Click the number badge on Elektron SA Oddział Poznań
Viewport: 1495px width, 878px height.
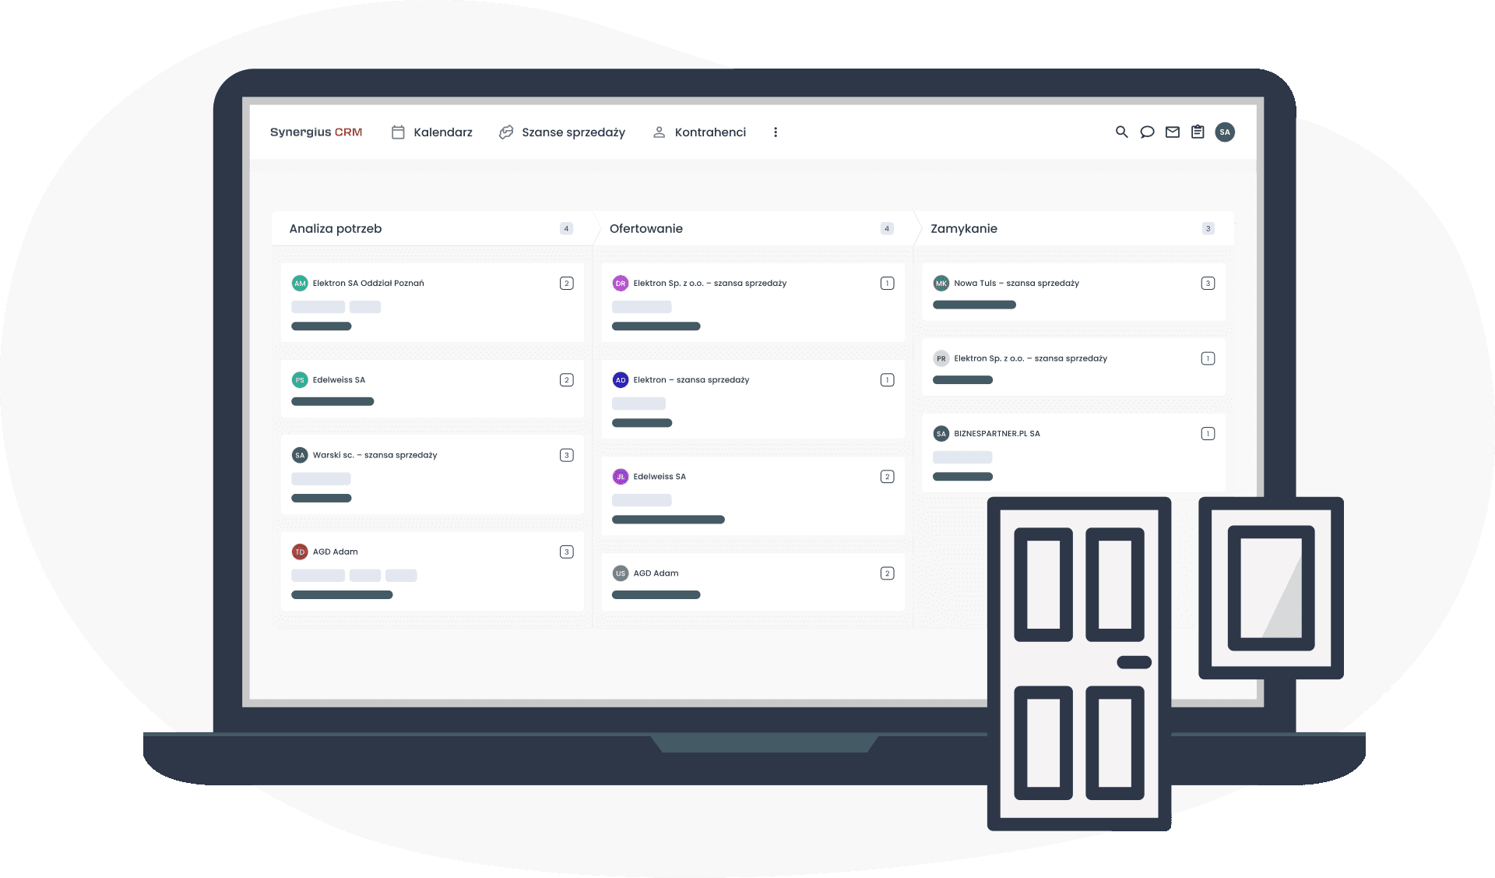tap(567, 284)
